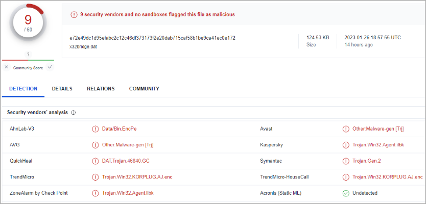The width and height of the screenshot is (426, 204).
Task: Click the file hash e72e49dc1d95 text
Action: pyautogui.click(x=152, y=38)
